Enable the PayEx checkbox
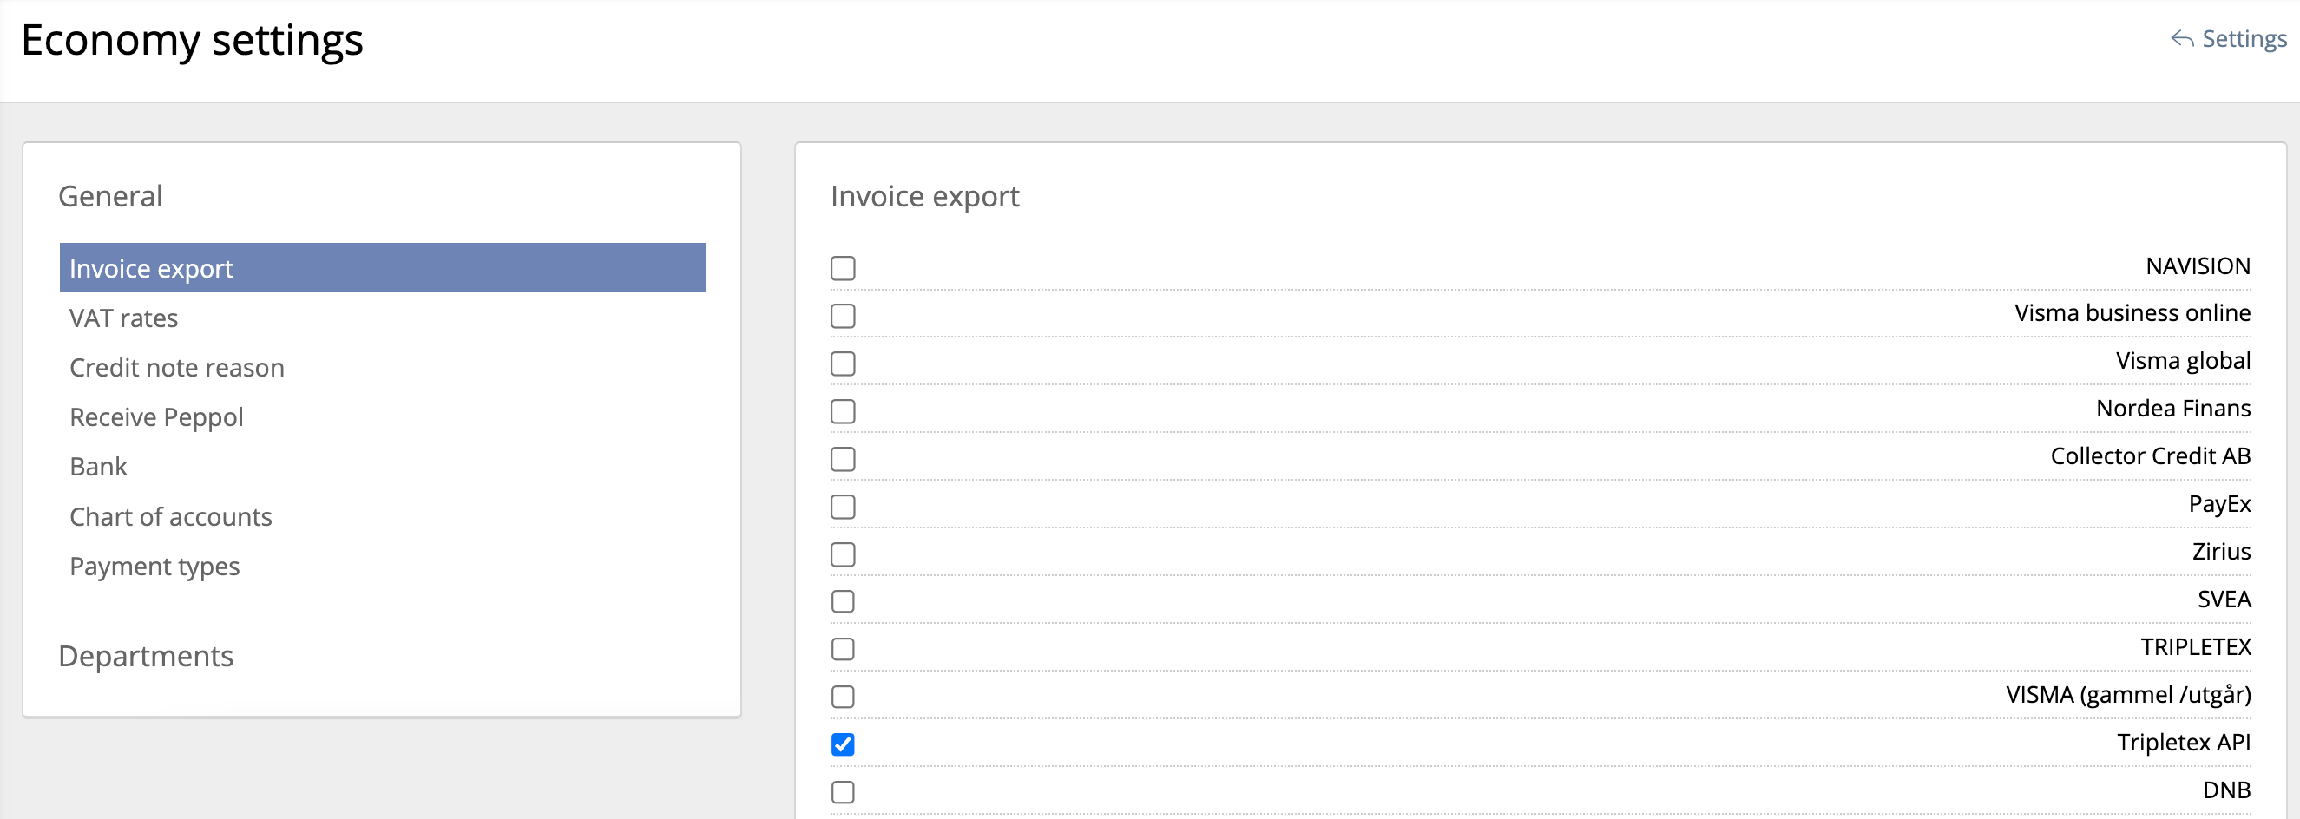This screenshot has height=819, width=2300. [x=843, y=507]
